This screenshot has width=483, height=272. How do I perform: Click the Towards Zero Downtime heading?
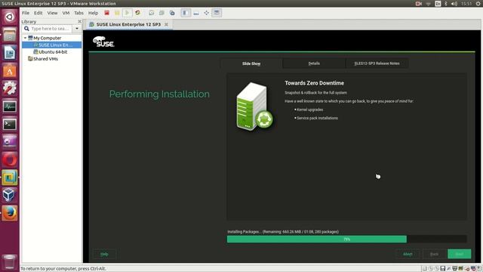click(x=314, y=83)
